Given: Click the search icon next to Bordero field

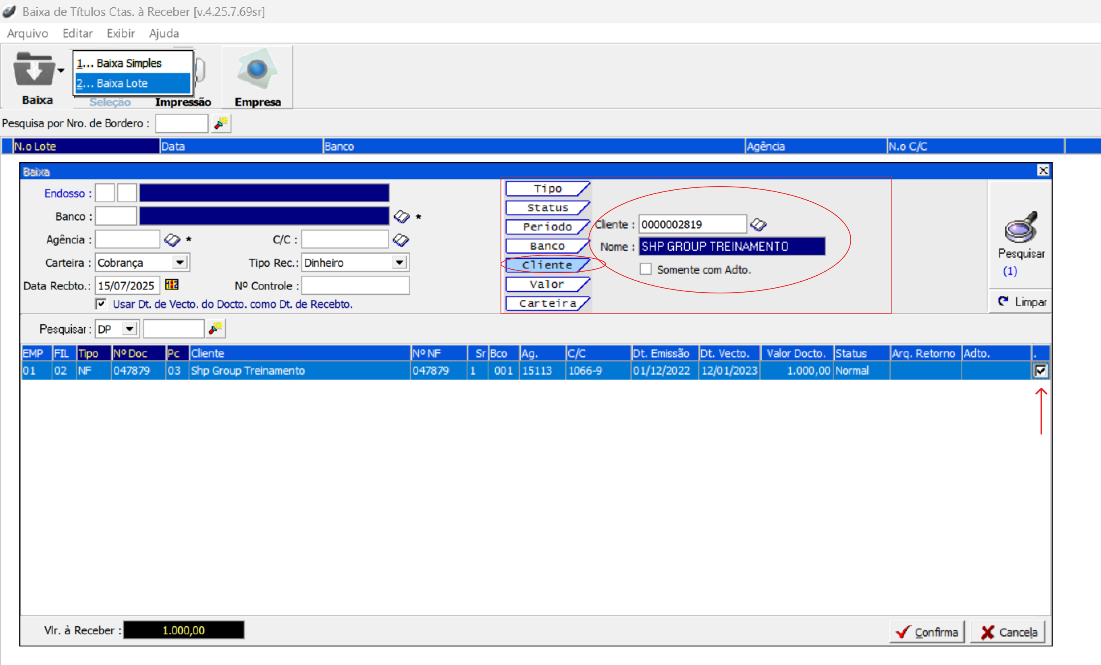Looking at the screenshot, I should (x=221, y=123).
